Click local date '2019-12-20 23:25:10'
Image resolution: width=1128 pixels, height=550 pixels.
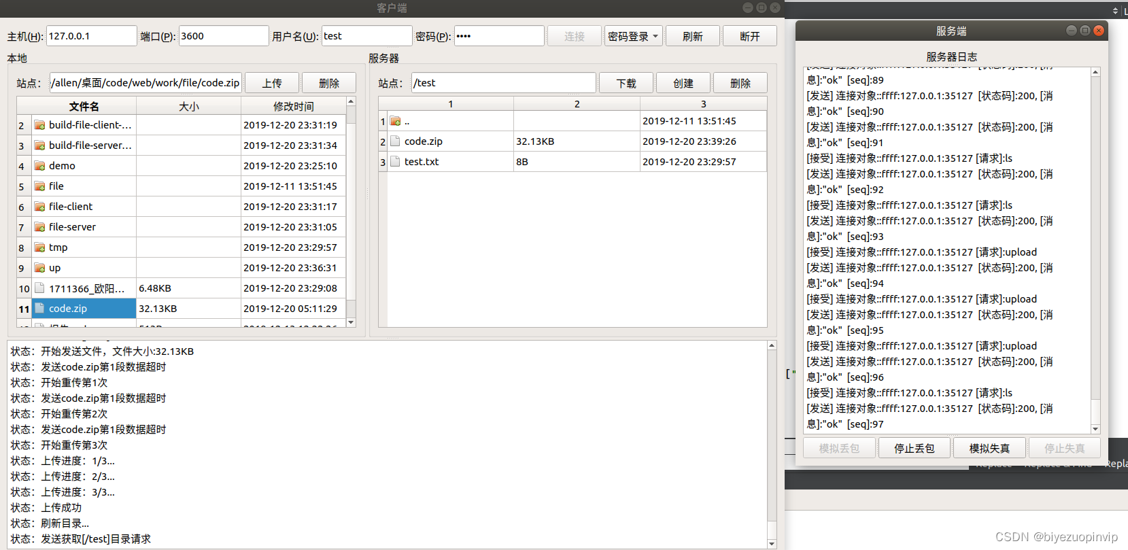(290, 166)
